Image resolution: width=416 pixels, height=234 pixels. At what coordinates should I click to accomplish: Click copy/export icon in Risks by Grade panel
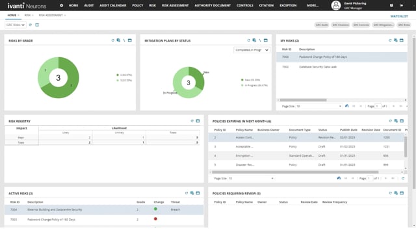(x=118, y=40)
